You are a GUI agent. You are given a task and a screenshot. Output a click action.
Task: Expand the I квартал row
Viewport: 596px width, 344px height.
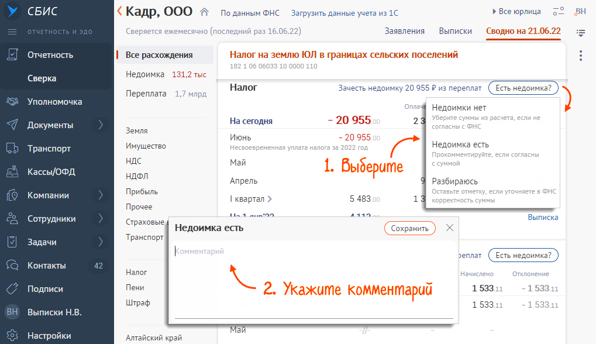click(270, 199)
